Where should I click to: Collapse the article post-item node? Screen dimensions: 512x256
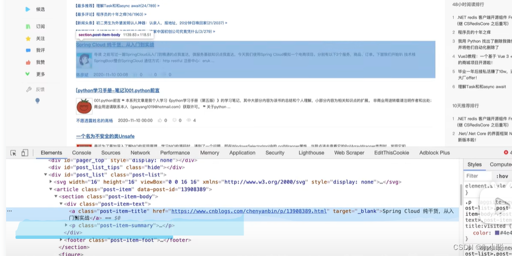pyautogui.click(x=50, y=189)
